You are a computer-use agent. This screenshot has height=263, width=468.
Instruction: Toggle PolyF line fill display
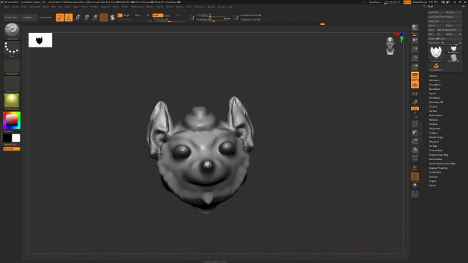[x=415, y=159]
